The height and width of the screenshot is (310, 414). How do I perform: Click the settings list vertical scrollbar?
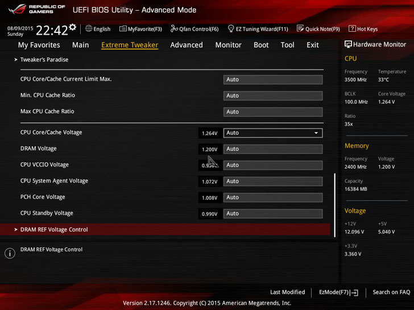click(335, 205)
